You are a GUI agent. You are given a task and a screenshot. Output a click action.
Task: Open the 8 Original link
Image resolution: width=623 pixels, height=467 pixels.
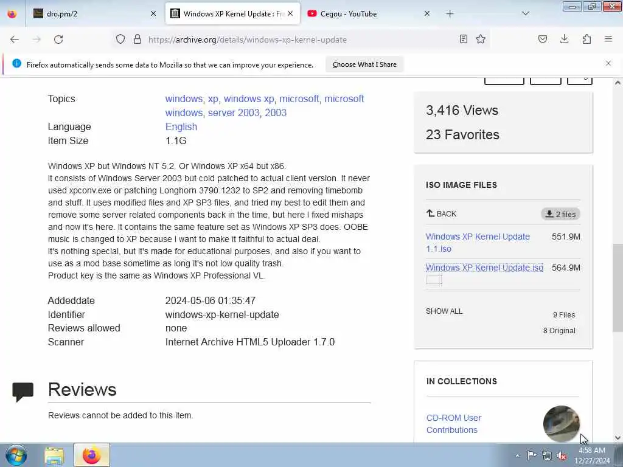559,330
